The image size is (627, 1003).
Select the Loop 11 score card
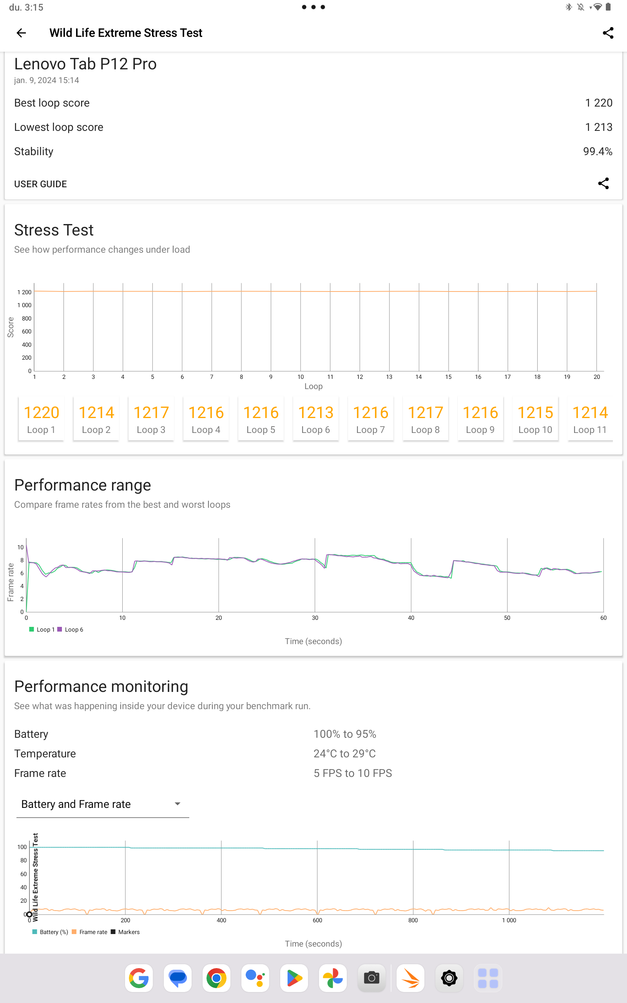[590, 419]
